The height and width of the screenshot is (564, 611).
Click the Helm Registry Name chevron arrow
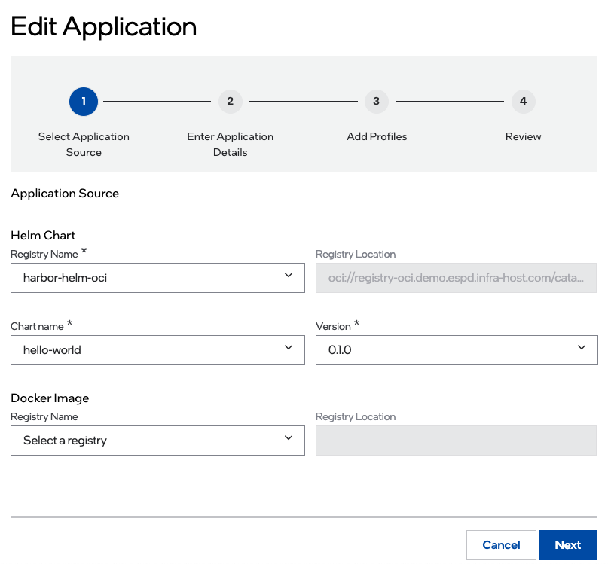point(289,276)
